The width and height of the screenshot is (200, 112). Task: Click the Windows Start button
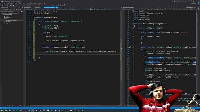2,110
